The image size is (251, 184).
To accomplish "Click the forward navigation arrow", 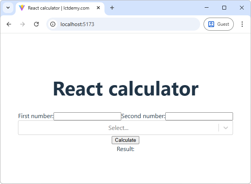I will pos(23,24).
